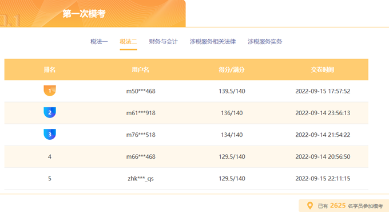Click the 名学员参加模考 label
Viewport: 389px width, 212px height.
tap(366, 206)
